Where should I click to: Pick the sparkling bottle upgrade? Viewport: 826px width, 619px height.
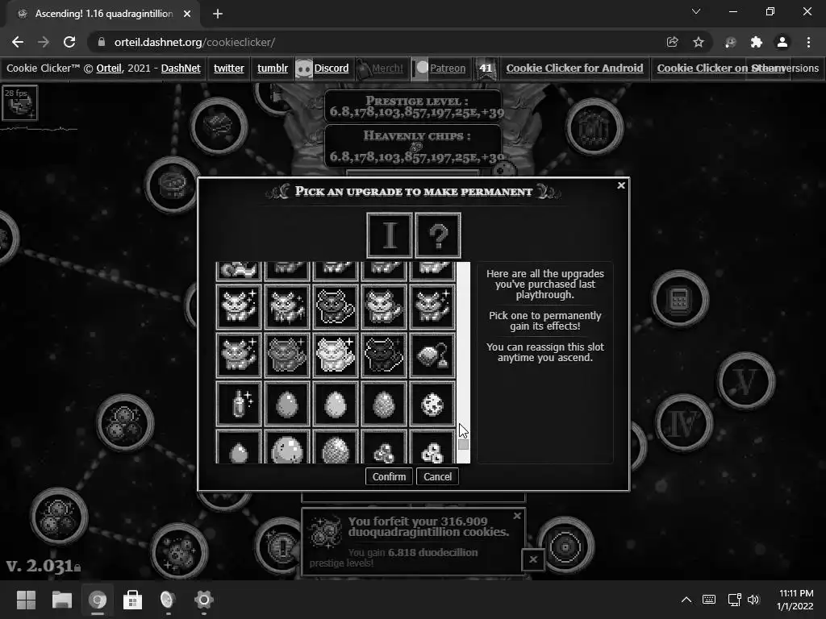point(239,404)
